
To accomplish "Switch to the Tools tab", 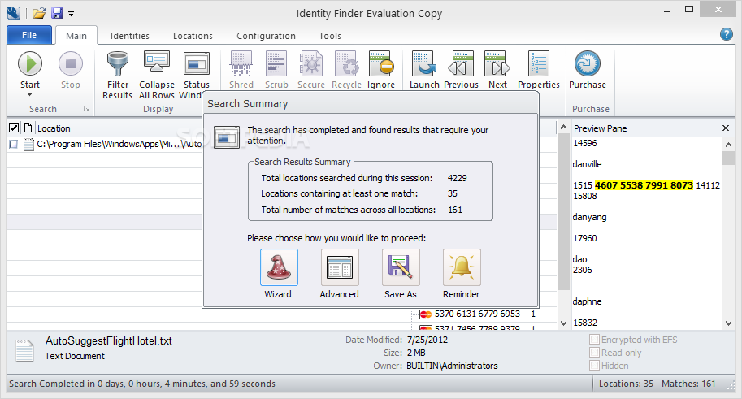I will [x=330, y=36].
